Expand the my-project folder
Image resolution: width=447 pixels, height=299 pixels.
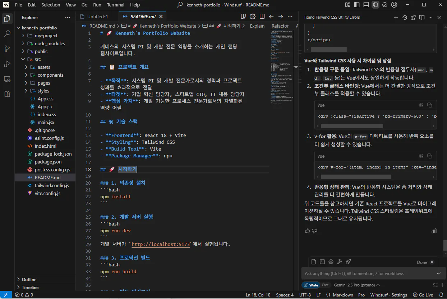click(45, 35)
